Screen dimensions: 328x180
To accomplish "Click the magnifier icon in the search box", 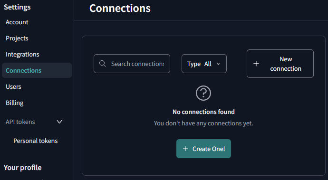I will click(102, 64).
